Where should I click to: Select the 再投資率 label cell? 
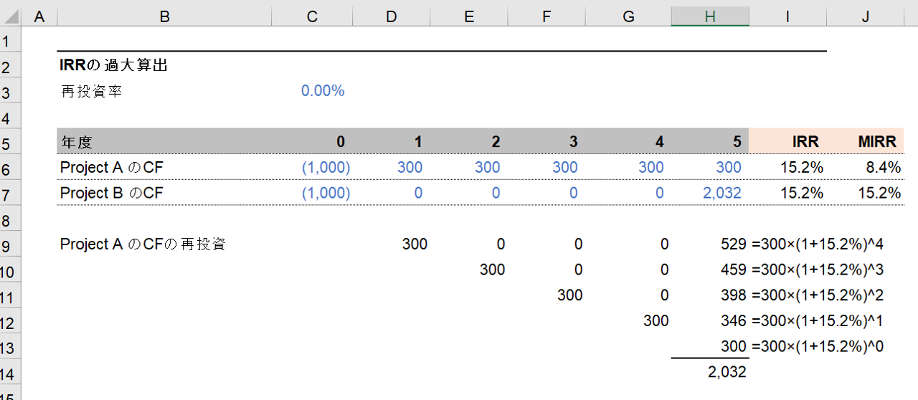point(92,91)
